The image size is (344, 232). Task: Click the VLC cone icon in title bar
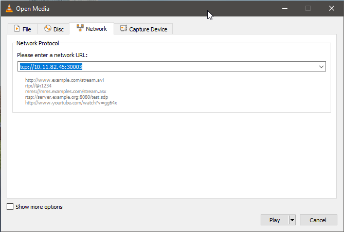9,8
